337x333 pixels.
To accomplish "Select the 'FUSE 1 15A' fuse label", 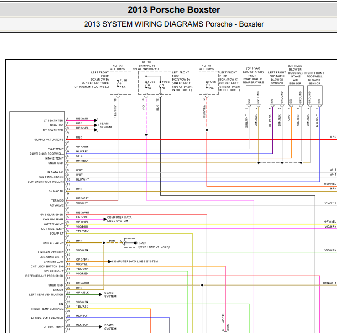I will (x=212, y=85).
